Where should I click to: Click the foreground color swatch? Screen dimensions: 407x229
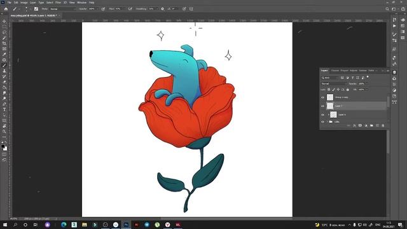point(3,146)
